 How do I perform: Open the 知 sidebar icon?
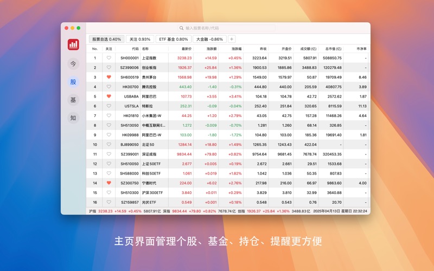(73, 118)
